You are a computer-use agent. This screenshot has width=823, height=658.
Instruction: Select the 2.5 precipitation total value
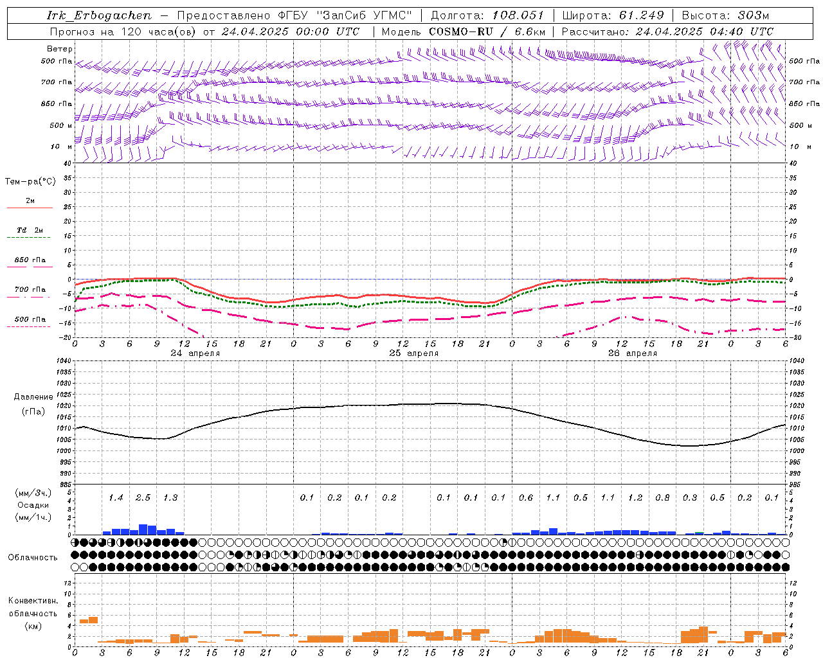point(143,498)
